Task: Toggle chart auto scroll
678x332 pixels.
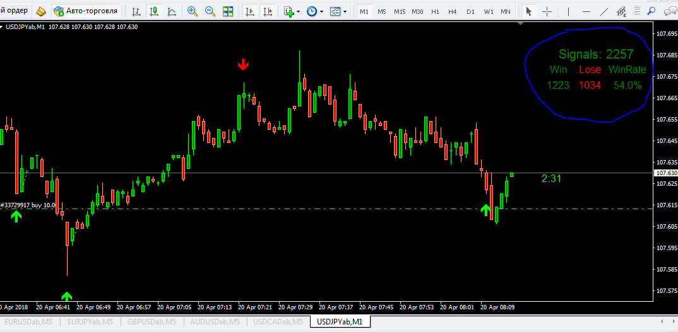Action: (250, 11)
